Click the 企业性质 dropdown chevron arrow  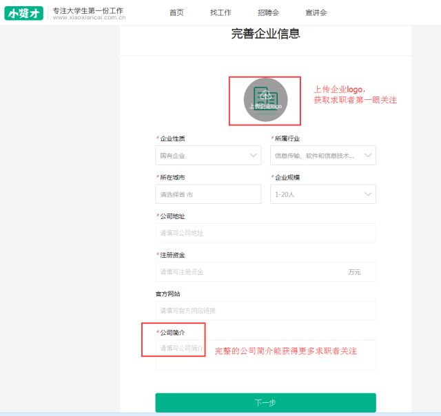click(x=253, y=155)
